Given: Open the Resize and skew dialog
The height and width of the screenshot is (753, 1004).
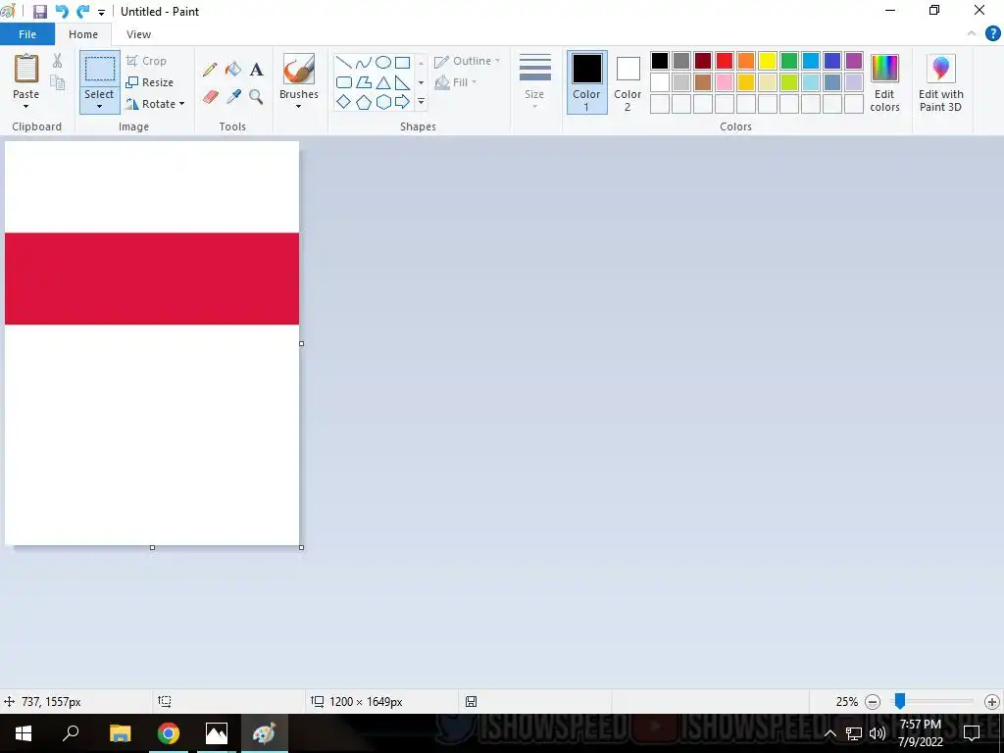Looking at the screenshot, I should tap(150, 82).
